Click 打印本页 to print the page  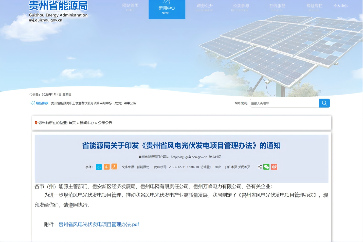pyautogui.click(x=231, y=167)
